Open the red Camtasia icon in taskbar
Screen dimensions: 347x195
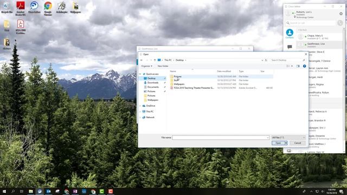(111, 191)
